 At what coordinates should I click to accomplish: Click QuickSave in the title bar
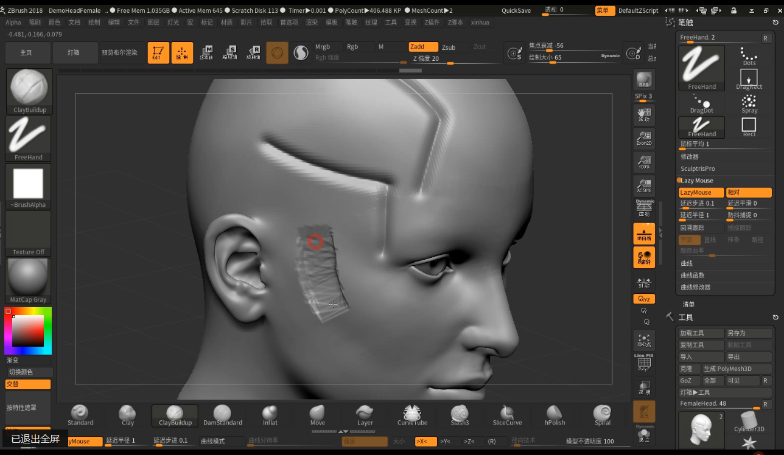pyautogui.click(x=516, y=10)
